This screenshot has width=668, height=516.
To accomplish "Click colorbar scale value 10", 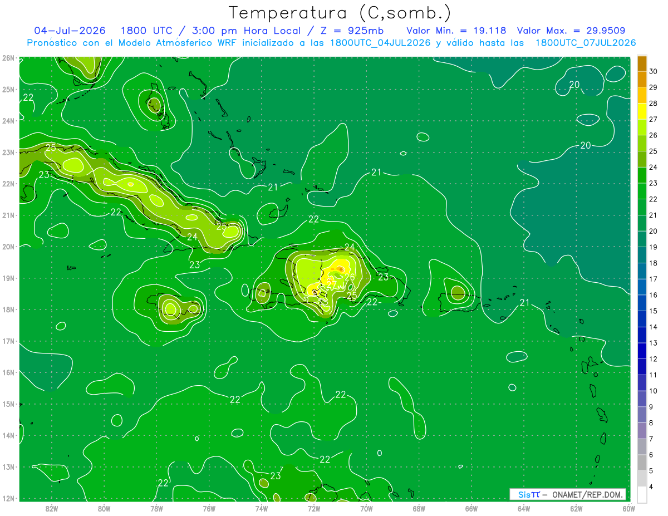I will pyautogui.click(x=654, y=391).
